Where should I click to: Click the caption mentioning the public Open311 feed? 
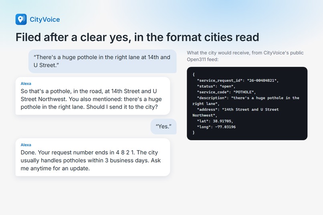(245, 56)
